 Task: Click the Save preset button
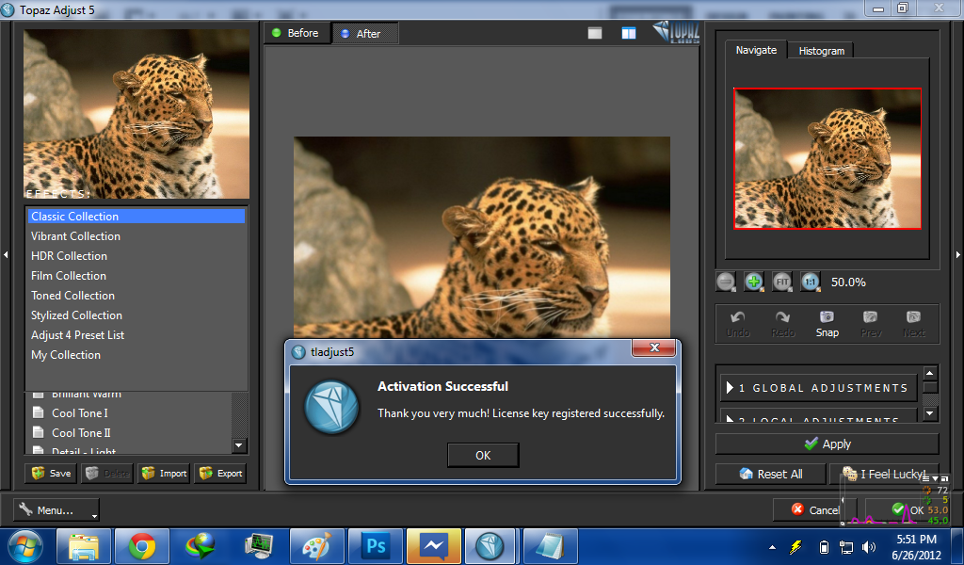coord(51,474)
